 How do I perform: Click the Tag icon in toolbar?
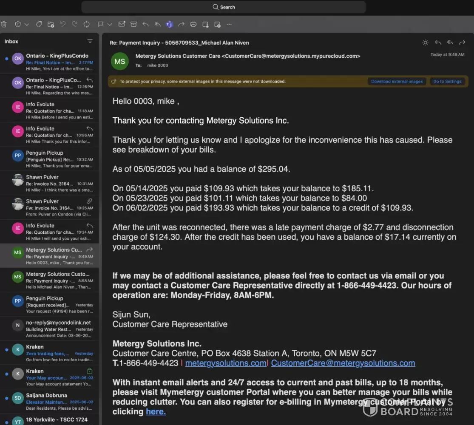[39, 24]
